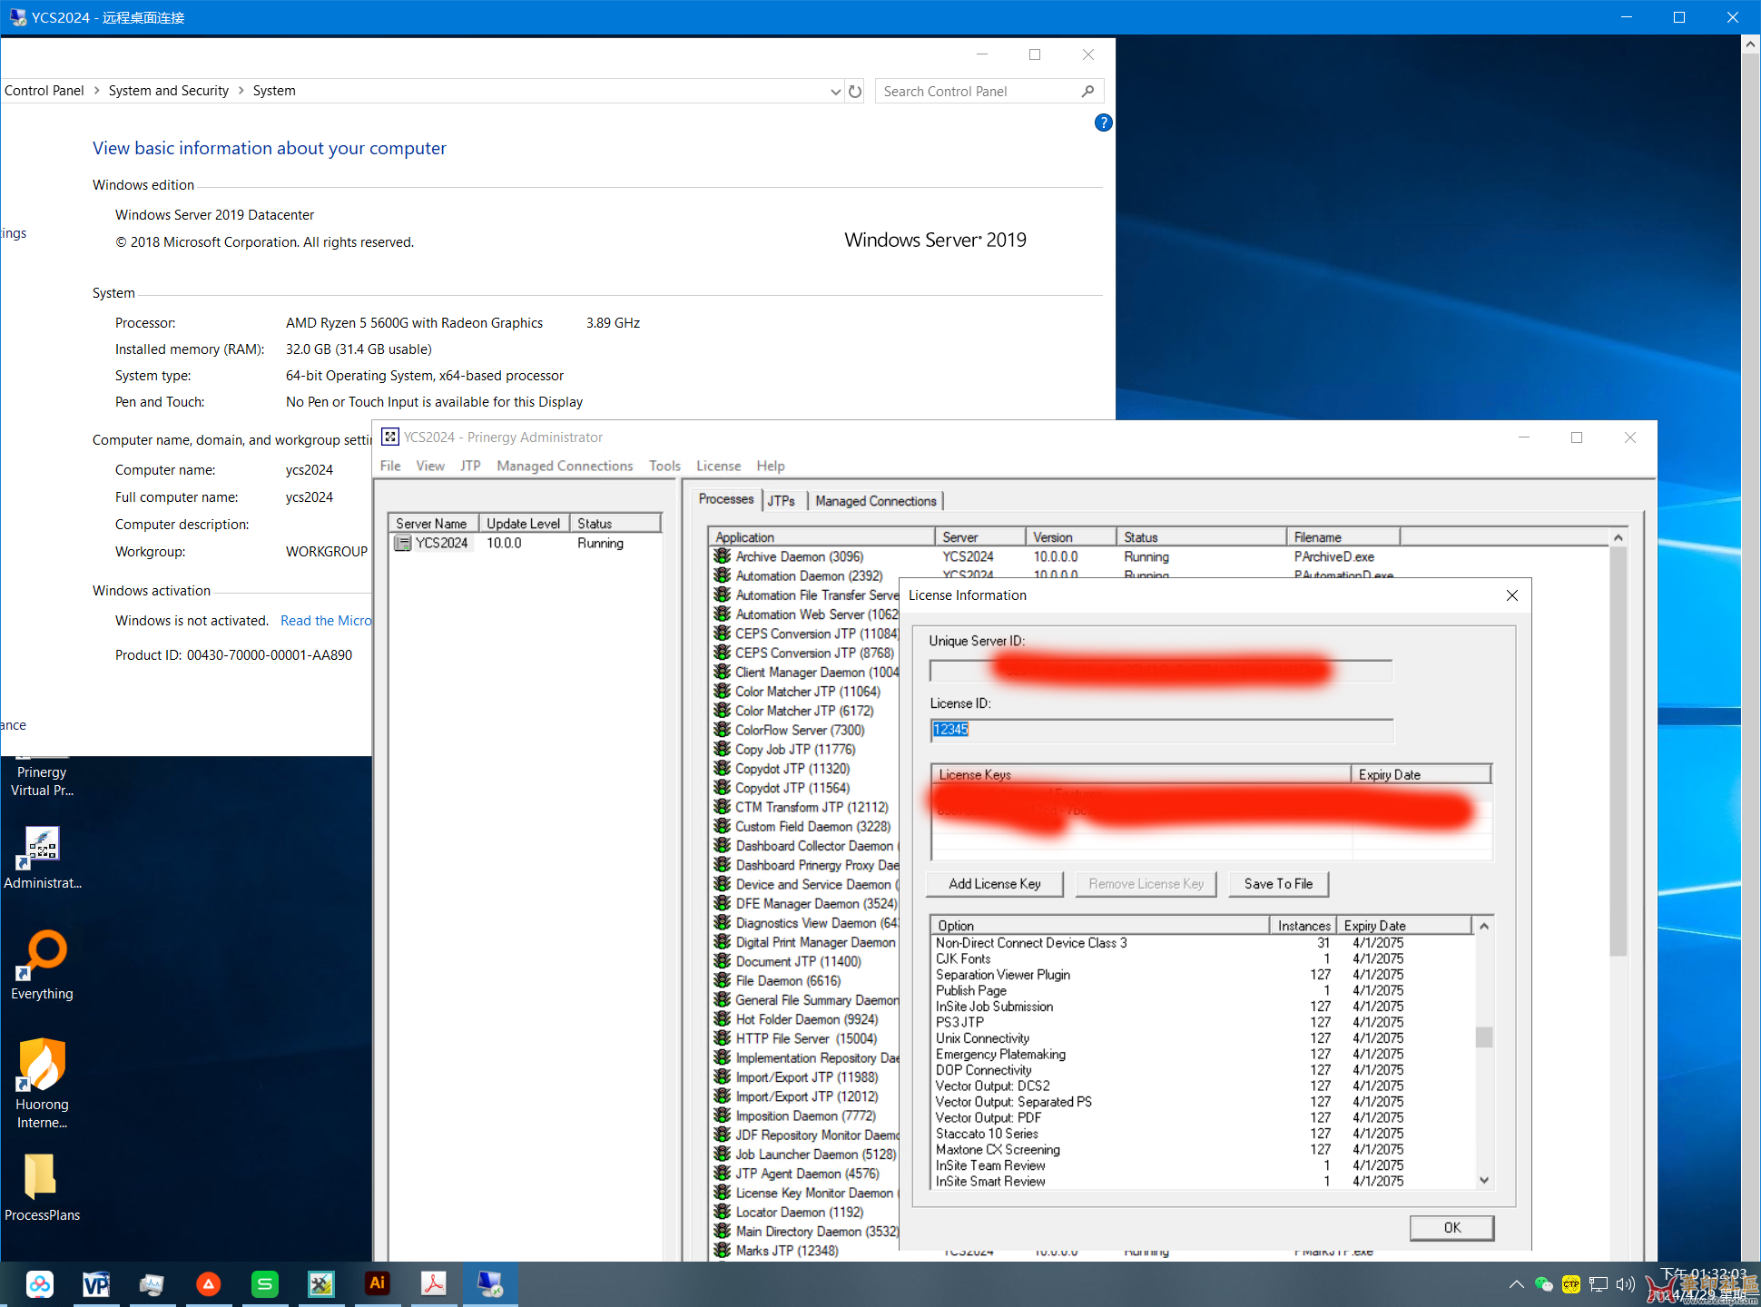Select the Locator Daemon (1192) process icon
1761x1307 pixels.
click(x=723, y=1212)
